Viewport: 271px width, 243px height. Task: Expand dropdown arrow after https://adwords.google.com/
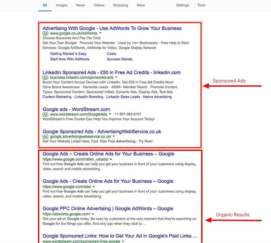(x=93, y=214)
